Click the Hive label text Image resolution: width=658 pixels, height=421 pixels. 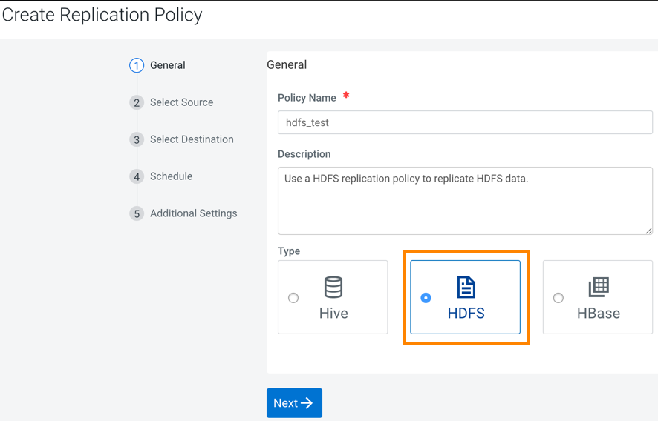tap(333, 314)
